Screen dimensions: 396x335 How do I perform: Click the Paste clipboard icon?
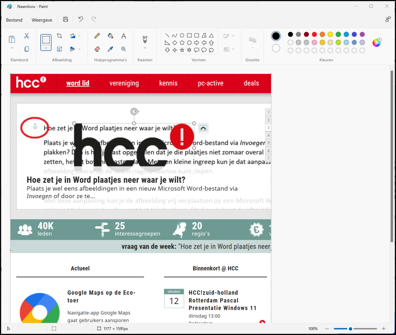pos(12,39)
